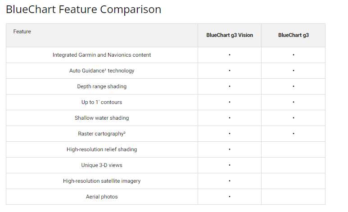Select the Unique 3-D views text

pos(102,165)
